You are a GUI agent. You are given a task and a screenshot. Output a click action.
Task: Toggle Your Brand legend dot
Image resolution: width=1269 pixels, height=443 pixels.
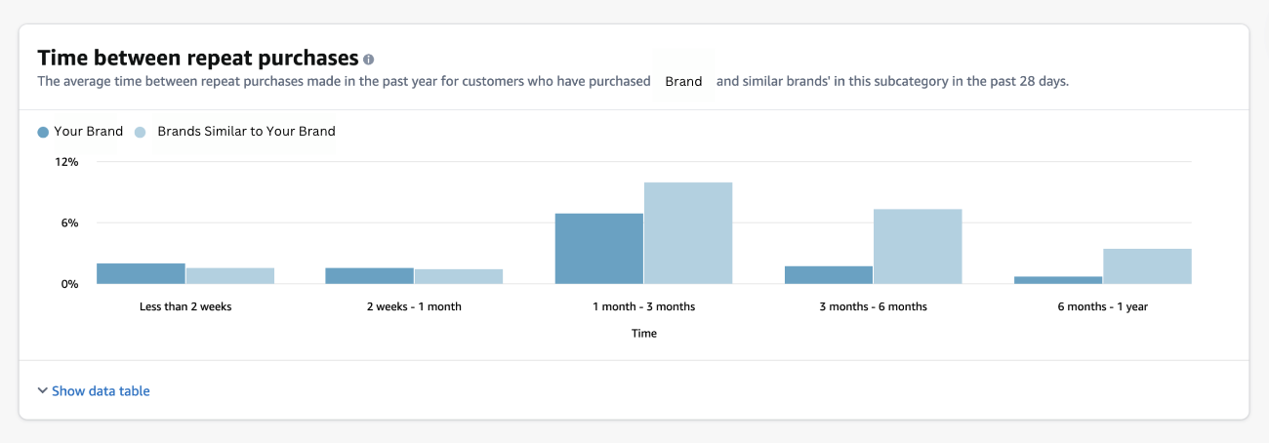(x=43, y=132)
